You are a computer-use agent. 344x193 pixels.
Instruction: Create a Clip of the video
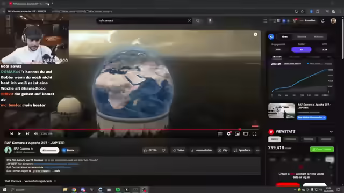[x=223, y=150]
